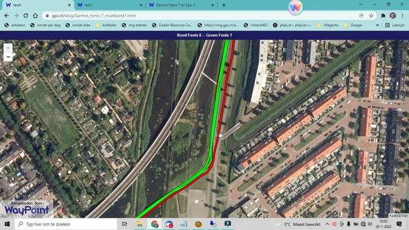The image size is (409, 230).
Task: Open Task View on the taskbar
Action: click(125, 224)
